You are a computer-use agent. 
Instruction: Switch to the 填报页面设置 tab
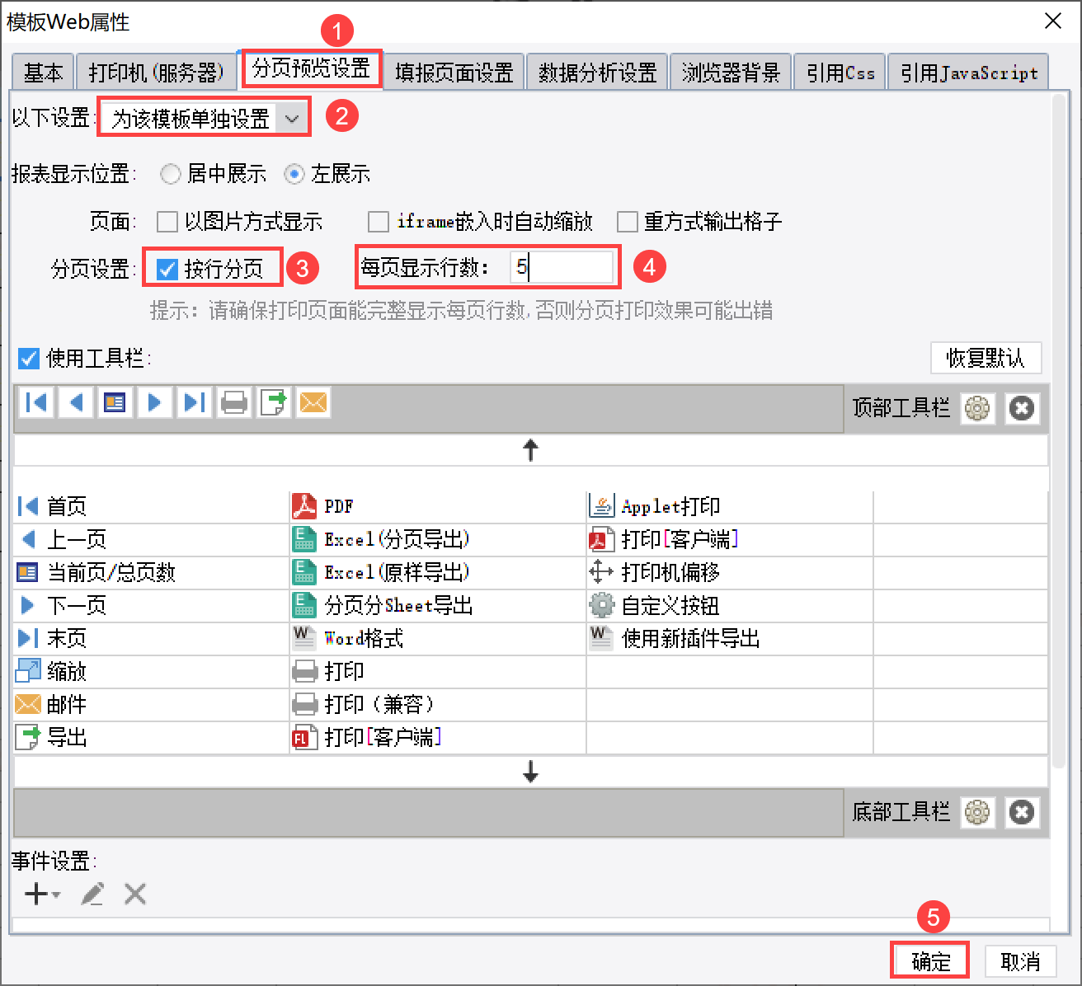[x=454, y=73]
